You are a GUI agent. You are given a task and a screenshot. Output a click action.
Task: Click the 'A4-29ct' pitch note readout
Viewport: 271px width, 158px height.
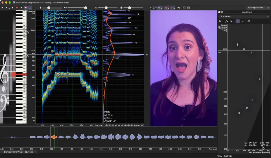pyautogui.click(x=109, y=115)
